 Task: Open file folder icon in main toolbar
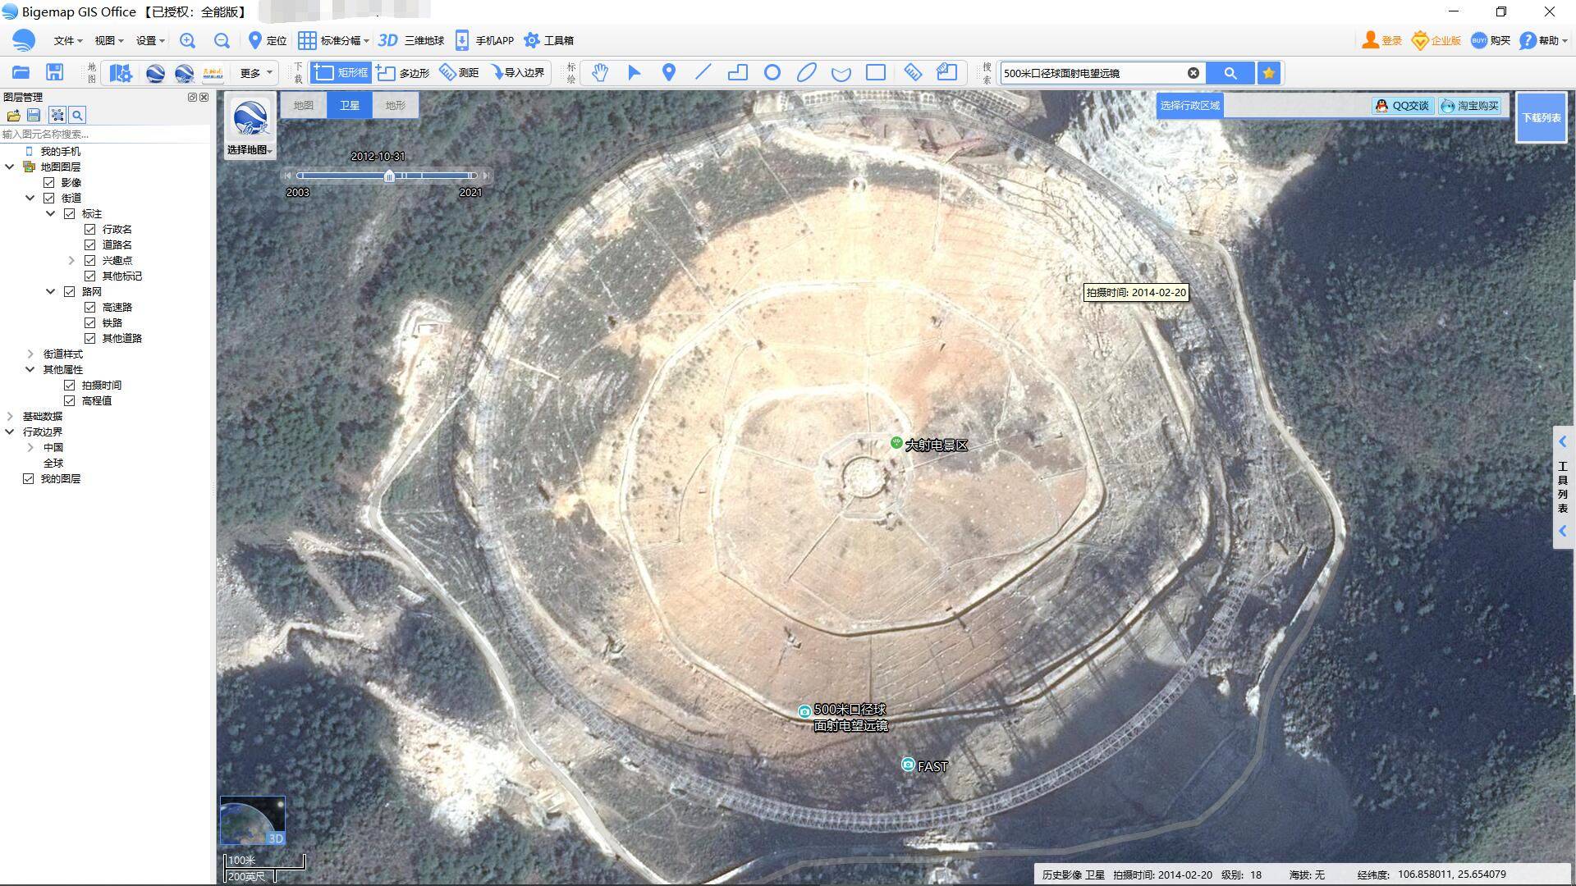pyautogui.click(x=21, y=73)
